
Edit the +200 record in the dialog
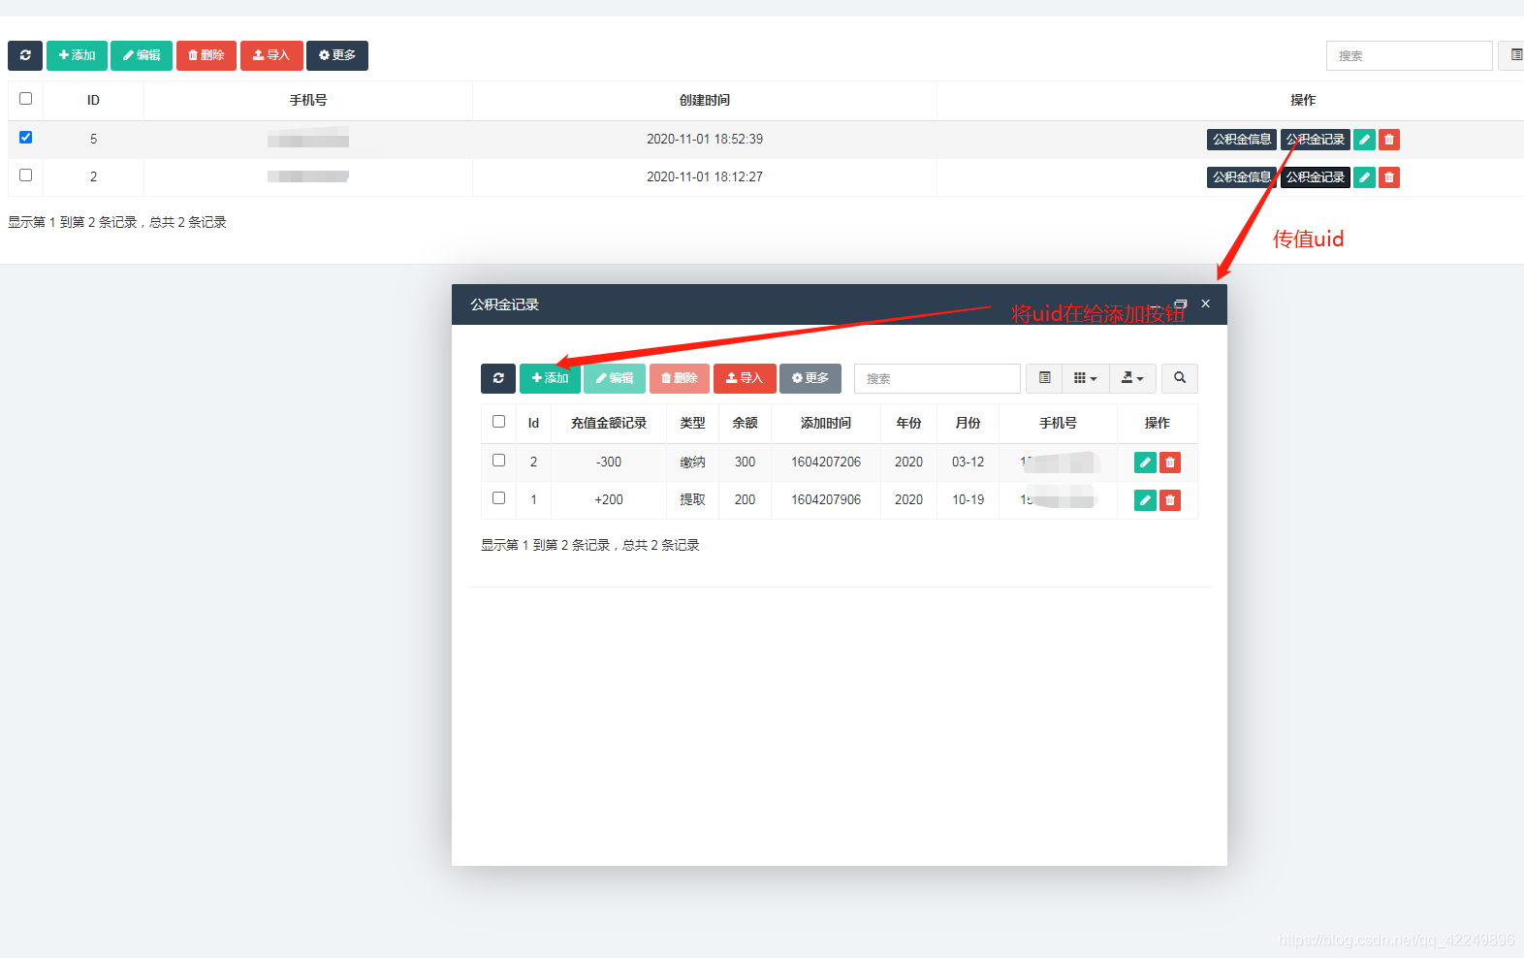click(x=1145, y=500)
